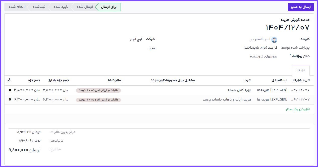
Task: Sort by تاریخ هزینه column header
Action: coord(301,80)
